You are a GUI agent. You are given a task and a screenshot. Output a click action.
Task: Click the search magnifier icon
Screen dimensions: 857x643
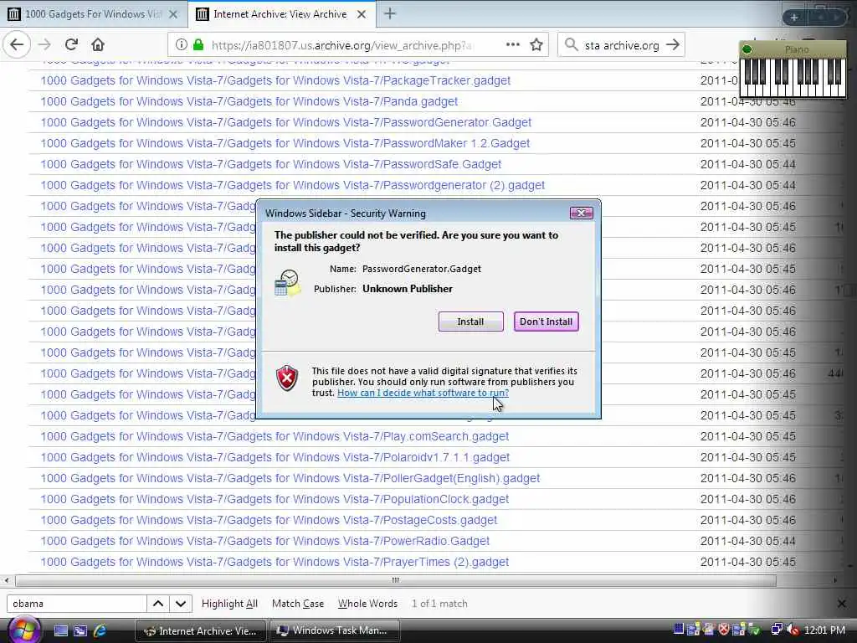pyautogui.click(x=571, y=45)
